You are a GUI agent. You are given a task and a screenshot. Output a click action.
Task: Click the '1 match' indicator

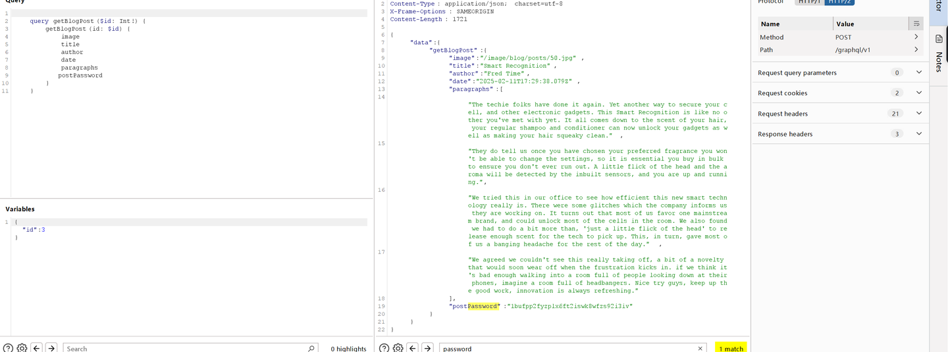[x=731, y=349]
